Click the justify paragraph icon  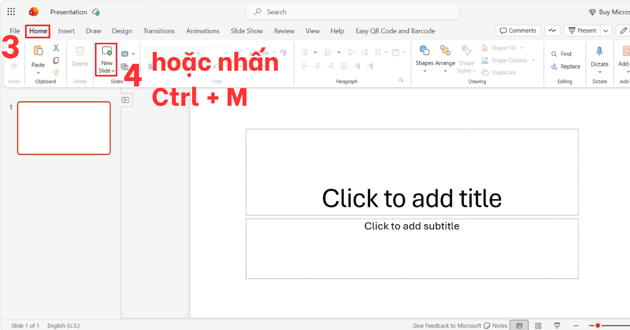click(344, 67)
